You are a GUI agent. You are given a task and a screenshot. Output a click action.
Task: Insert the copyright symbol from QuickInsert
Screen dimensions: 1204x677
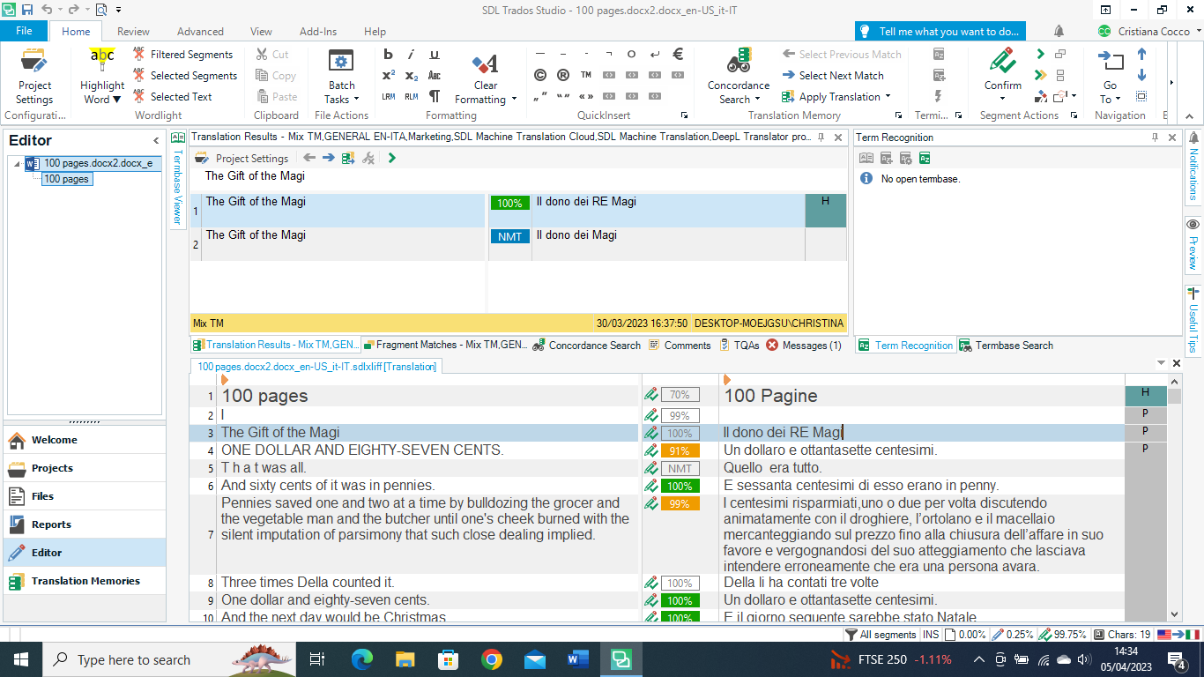tap(540, 75)
